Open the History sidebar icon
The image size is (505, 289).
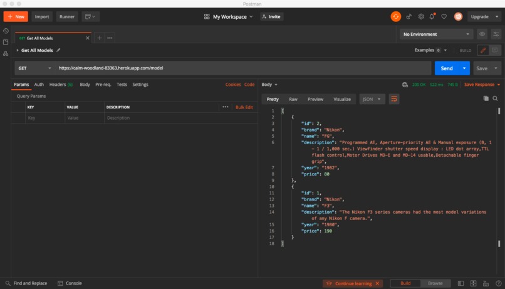(6, 31)
